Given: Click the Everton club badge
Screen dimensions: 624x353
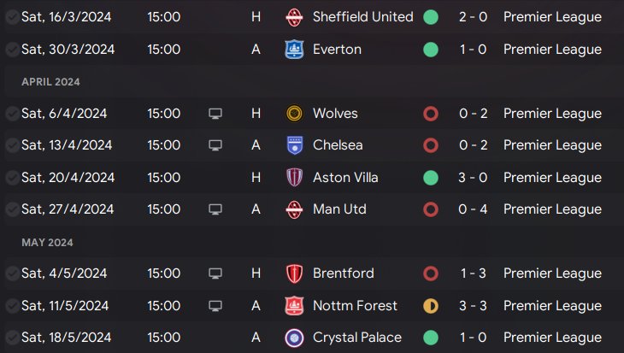Looking at the screenshot, I should tap(295, 50).
